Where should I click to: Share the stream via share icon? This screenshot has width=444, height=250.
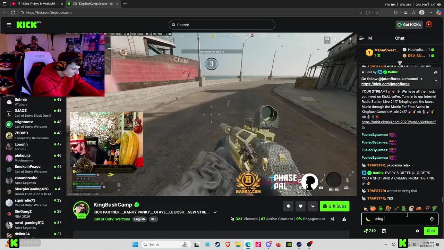click(332, 219)
